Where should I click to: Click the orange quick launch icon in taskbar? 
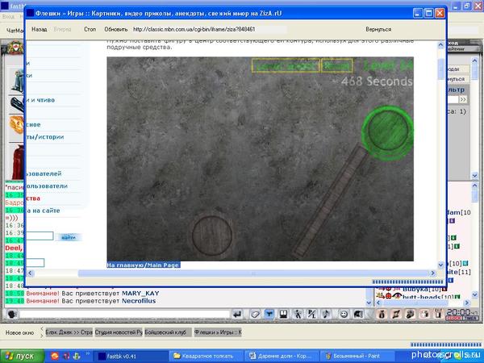pos(55,356)
